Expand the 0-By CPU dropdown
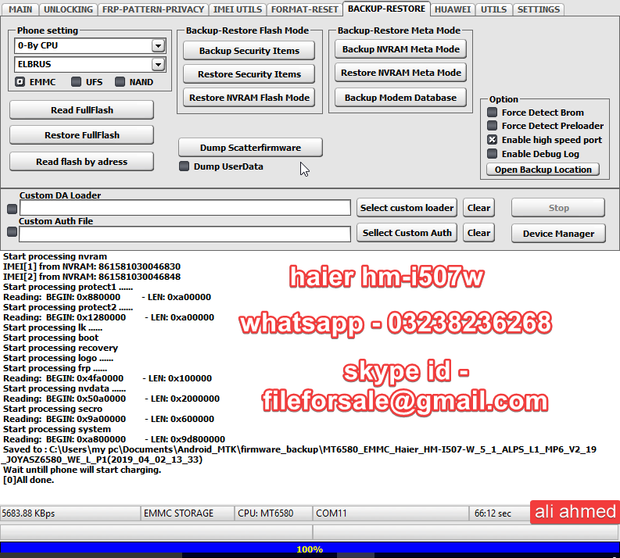 point(158,46)
